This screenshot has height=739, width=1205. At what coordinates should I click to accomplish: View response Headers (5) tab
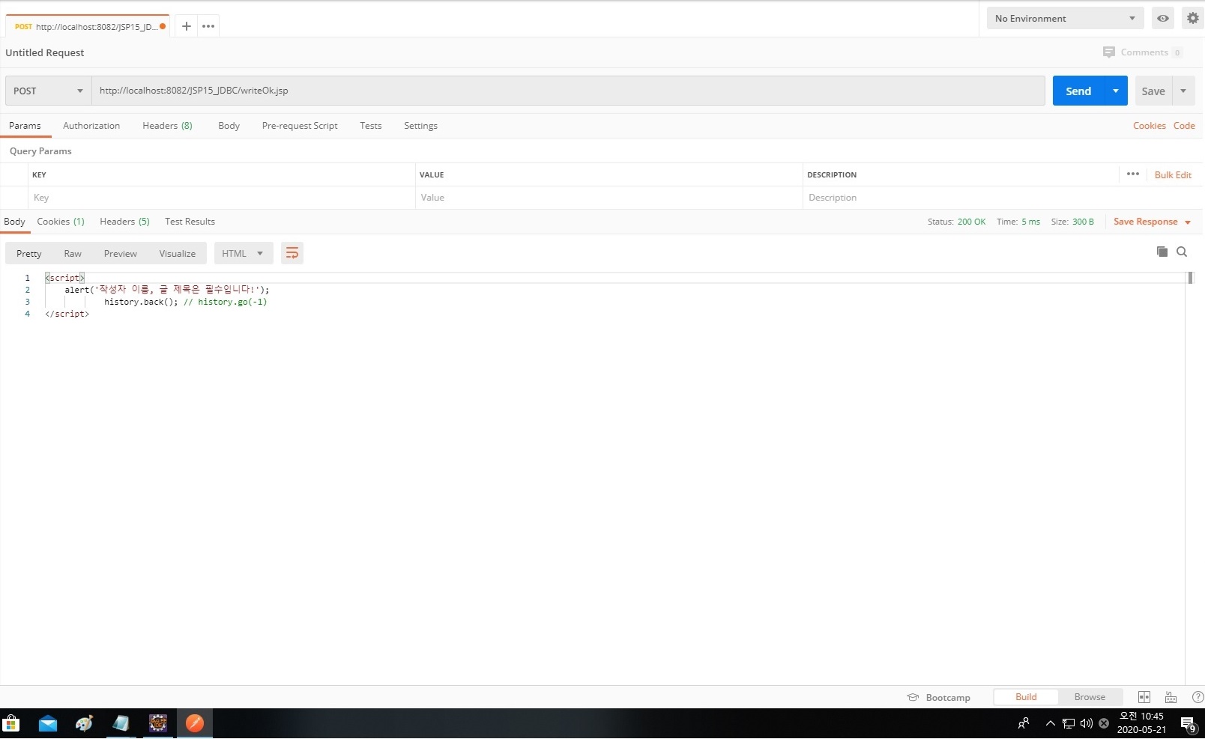pos(124,222)
